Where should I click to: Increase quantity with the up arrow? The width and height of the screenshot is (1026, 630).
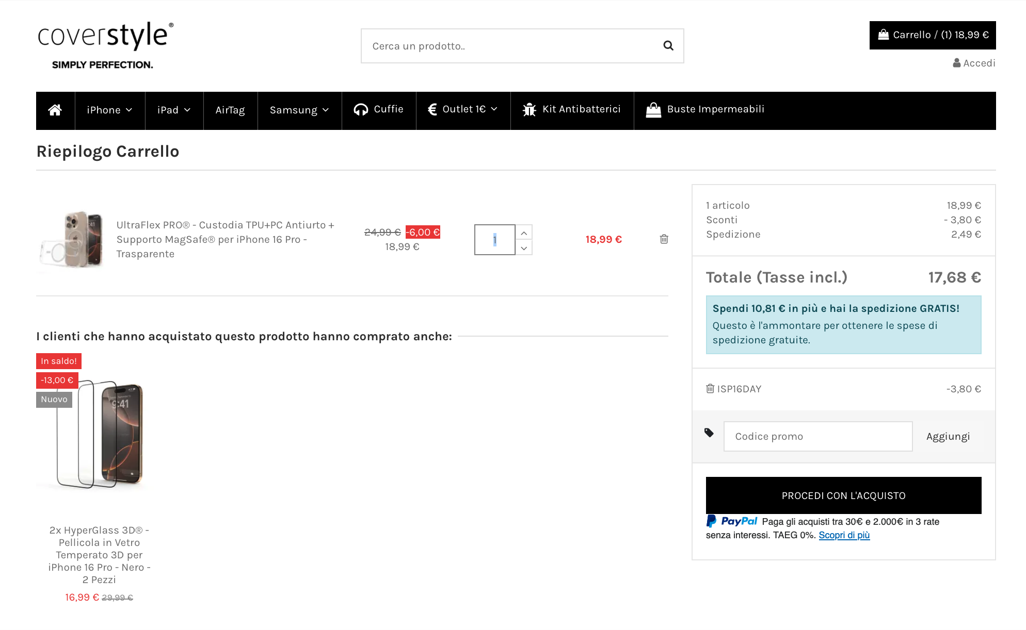524,233
